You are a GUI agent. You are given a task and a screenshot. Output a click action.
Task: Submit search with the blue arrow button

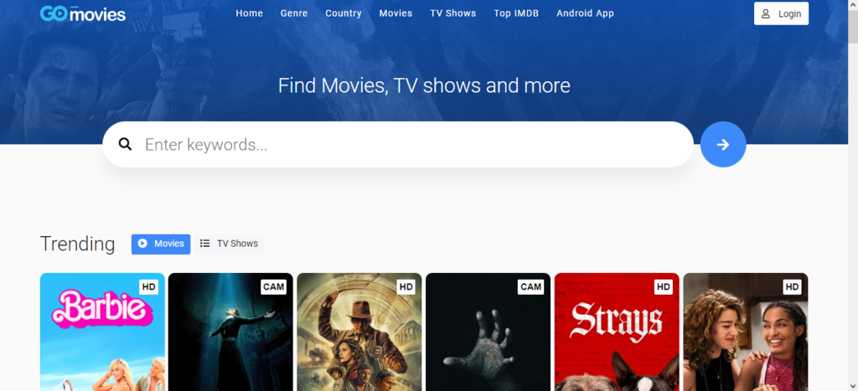coord(723,144)
